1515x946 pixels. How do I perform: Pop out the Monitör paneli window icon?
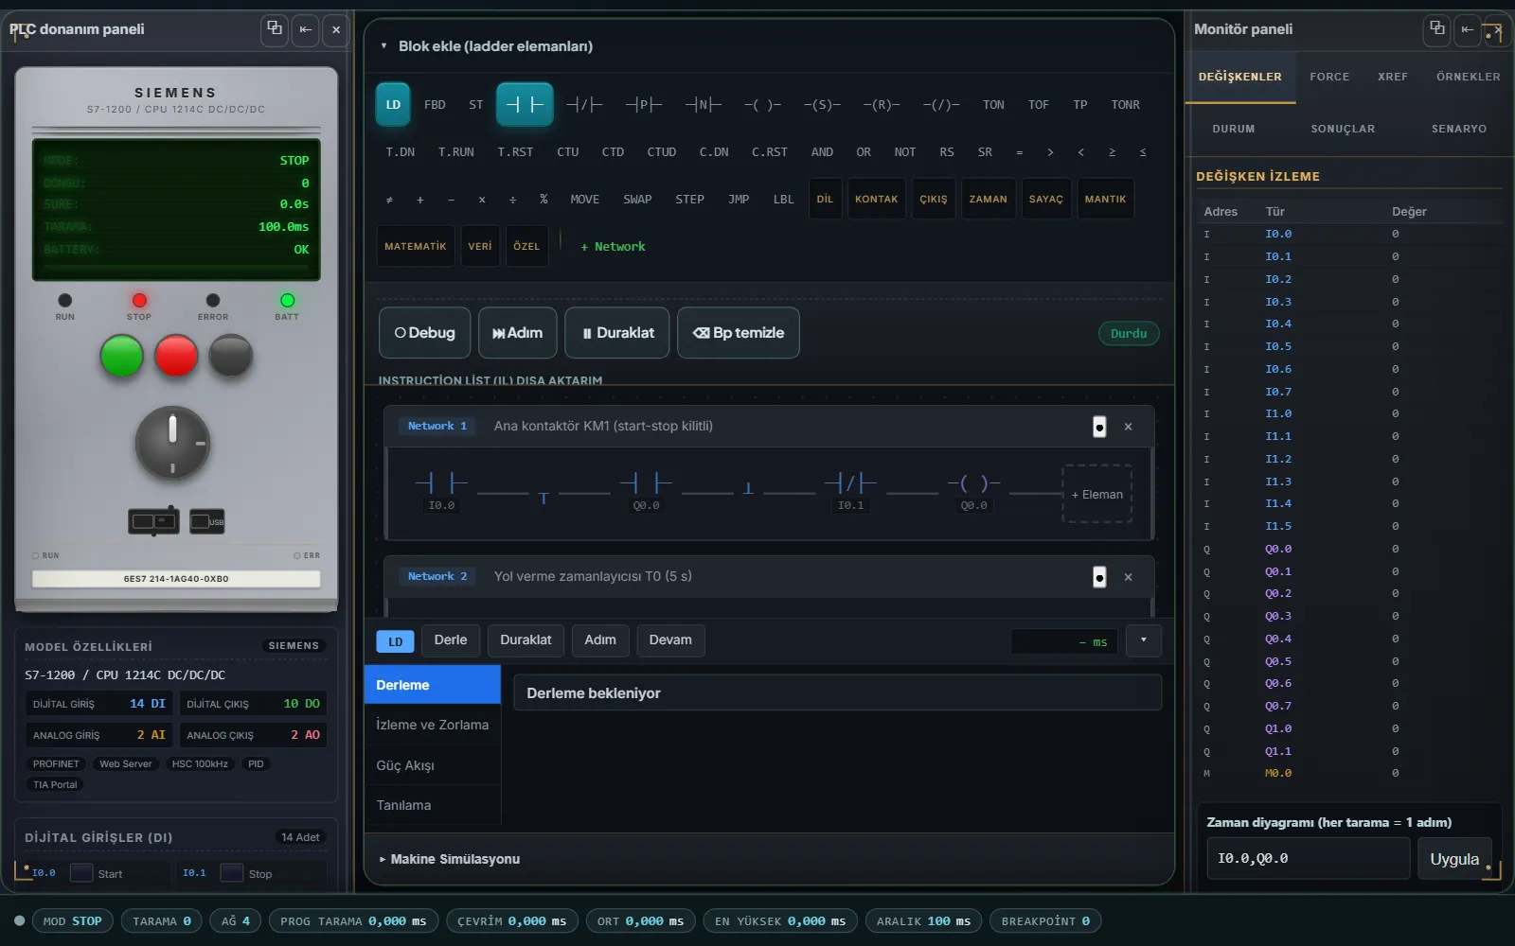pos(1436,29)
